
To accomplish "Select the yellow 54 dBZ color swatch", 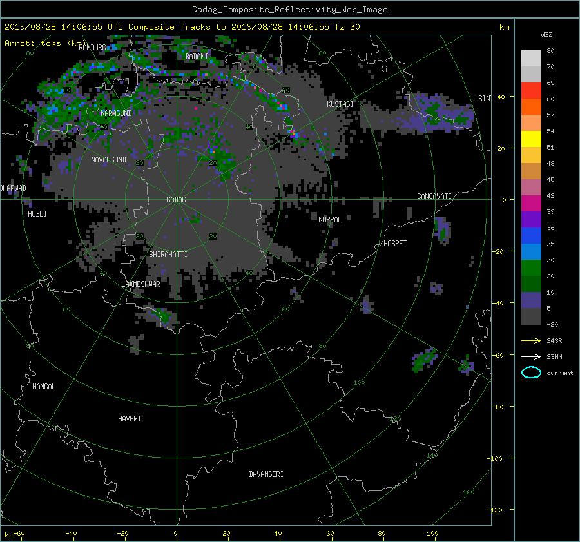I will (x=531, y=139).
